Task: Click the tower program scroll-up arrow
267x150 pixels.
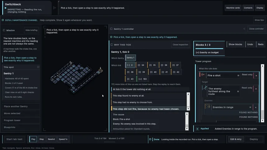Action: point(262,66)
